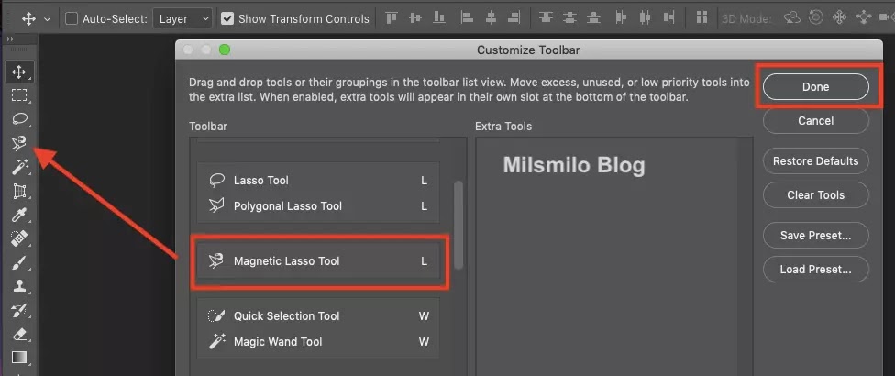Click the Auto-Align Layers icon
The image size is (895, 376).
point(702,18)
